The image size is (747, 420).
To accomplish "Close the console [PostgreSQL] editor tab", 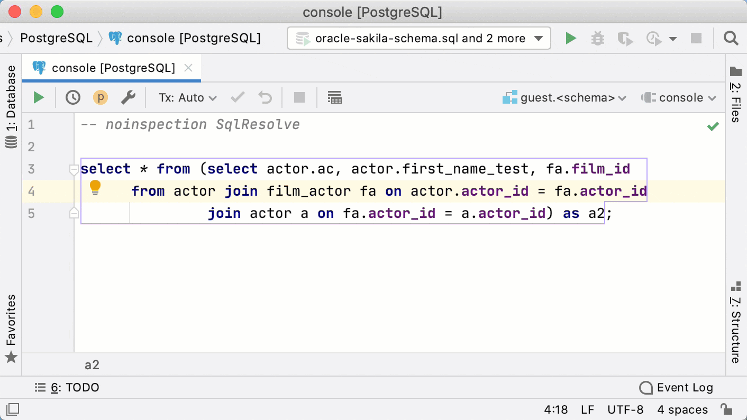I will tap(188, 68).
